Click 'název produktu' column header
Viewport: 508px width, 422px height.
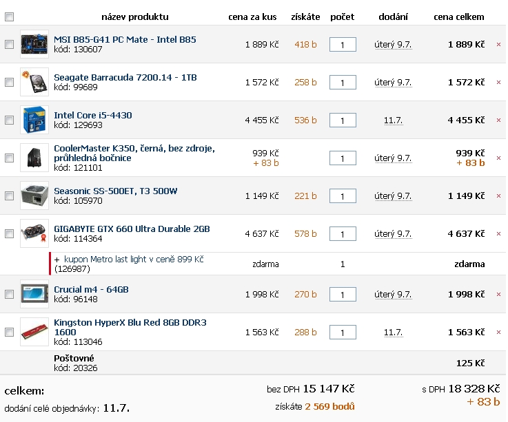(x=135, y=17)
